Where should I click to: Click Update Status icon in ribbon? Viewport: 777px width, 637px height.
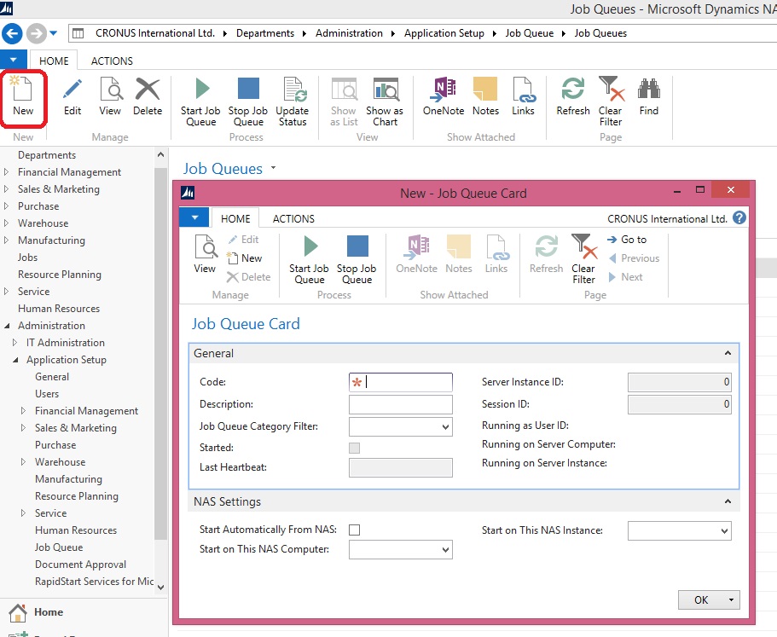coord(293,101)
